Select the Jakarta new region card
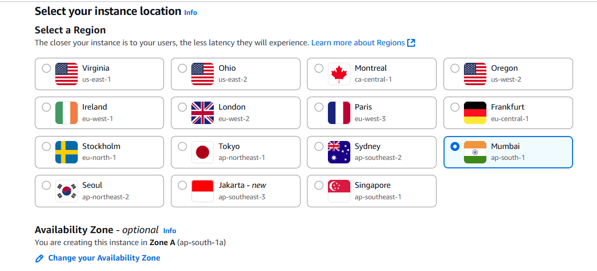Screen dimensions: 597x271 (235, 191)
